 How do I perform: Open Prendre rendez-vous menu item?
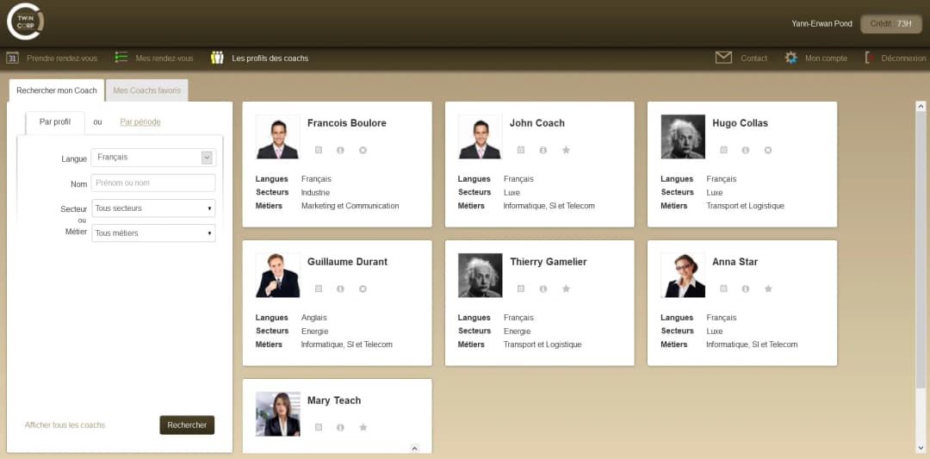click(x=61, y=59)
